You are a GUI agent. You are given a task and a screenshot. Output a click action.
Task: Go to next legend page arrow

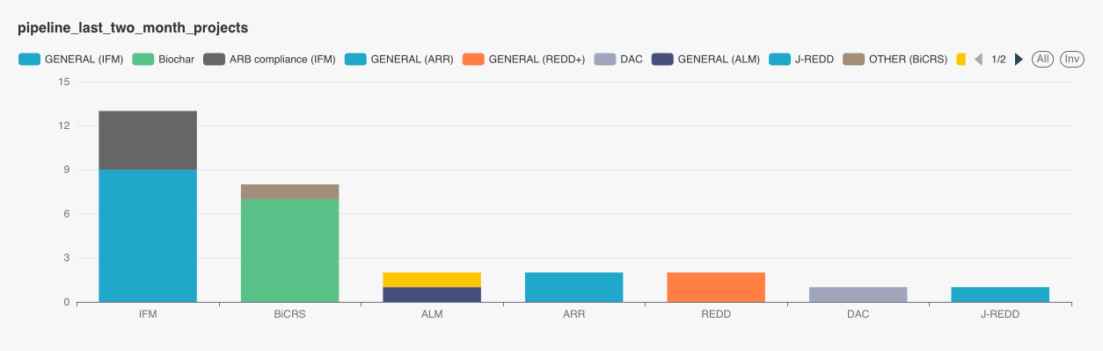click(1019, 60)
